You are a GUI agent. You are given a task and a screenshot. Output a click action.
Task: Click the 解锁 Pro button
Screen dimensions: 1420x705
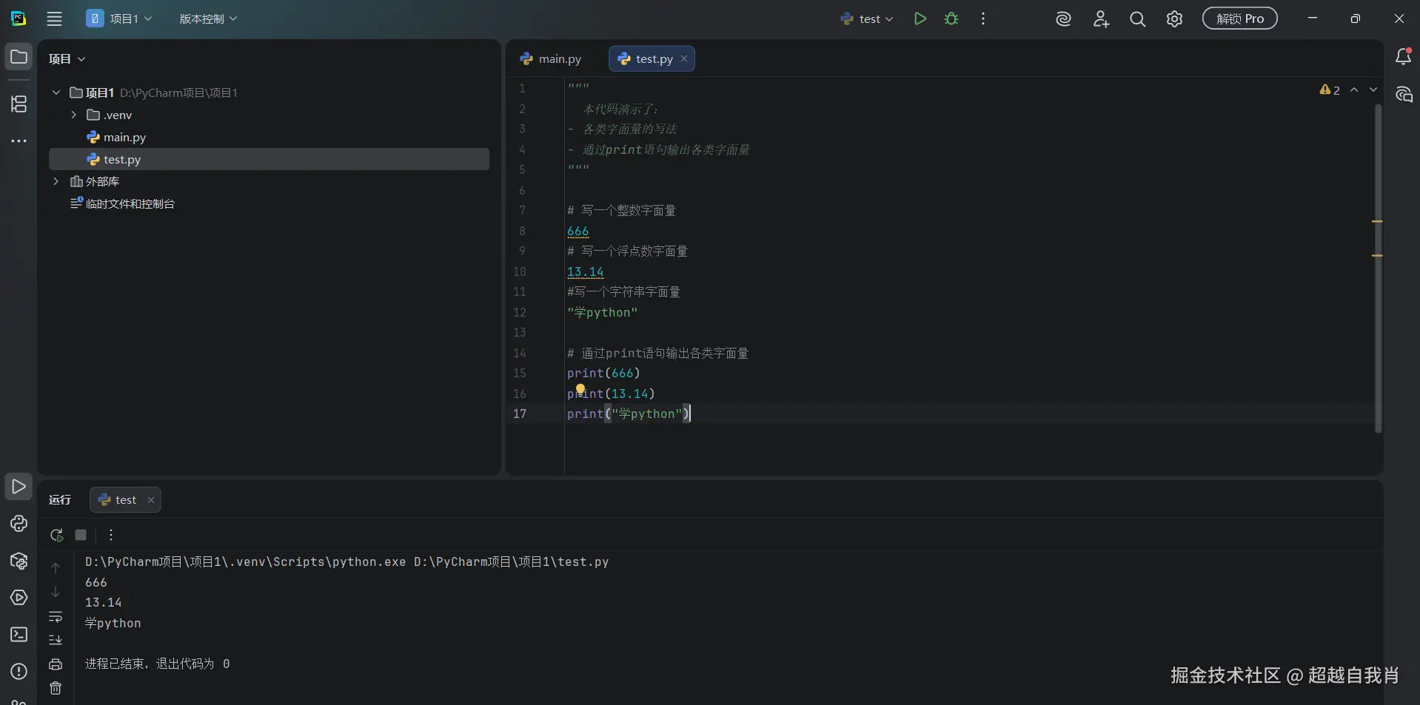(1240, 18)
